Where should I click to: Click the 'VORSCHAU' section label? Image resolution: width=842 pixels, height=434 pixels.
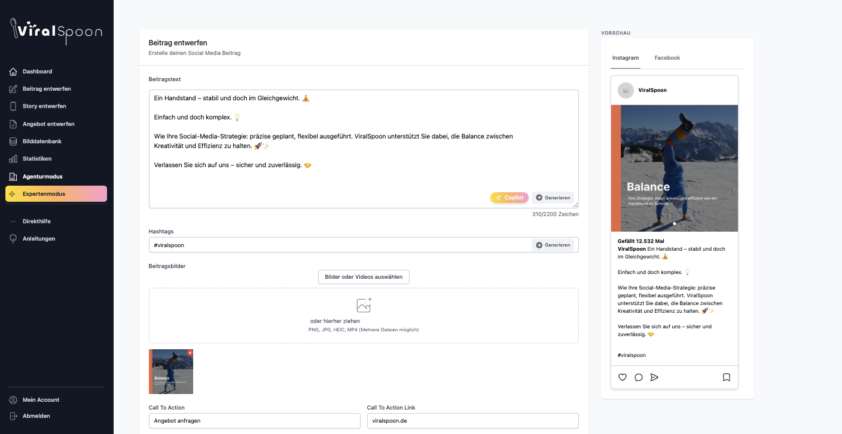[616, 33]
